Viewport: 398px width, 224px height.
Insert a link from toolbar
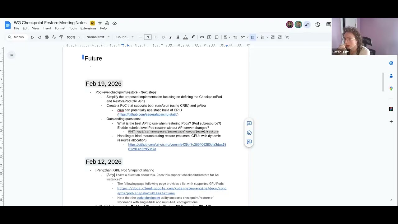[x=202, y=37]
